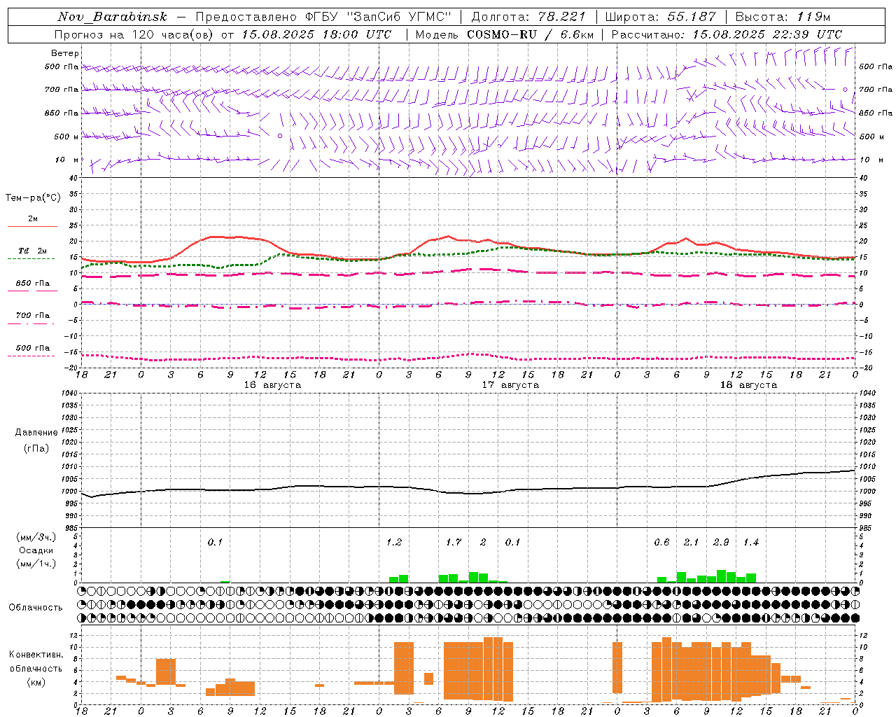Click the Модель COSMO-RU / 6.6км text
Screen dimensions: 896x717
point(505,34)
